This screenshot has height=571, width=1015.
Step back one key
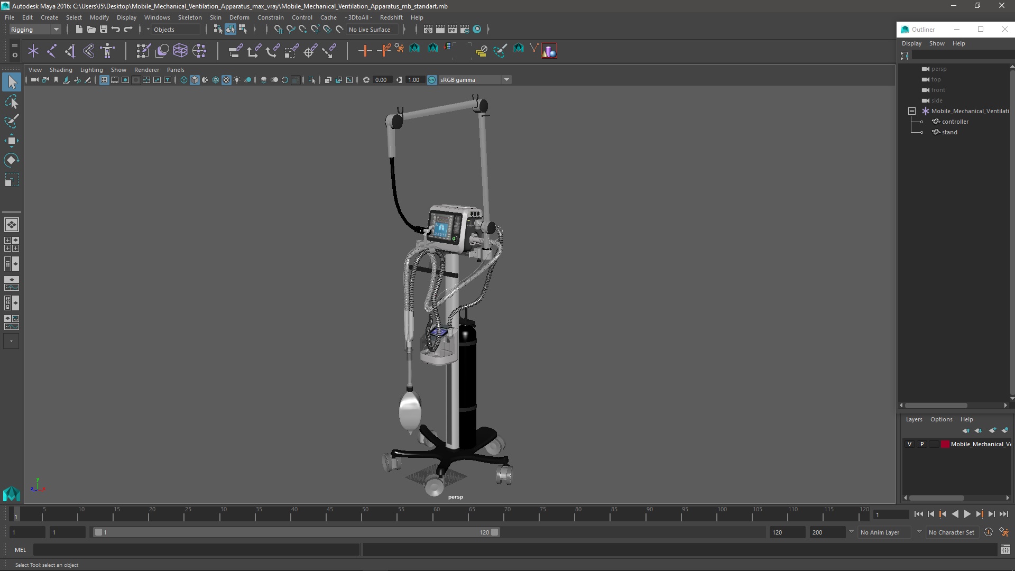click(943, 514)
